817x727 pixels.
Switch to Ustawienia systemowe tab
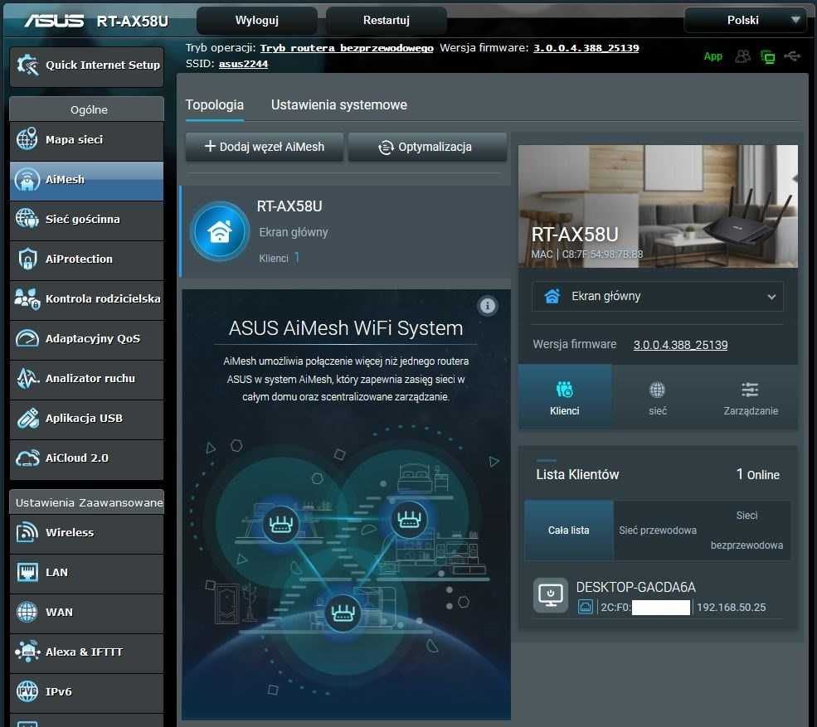pyautogui.click(x=338, y=105)
